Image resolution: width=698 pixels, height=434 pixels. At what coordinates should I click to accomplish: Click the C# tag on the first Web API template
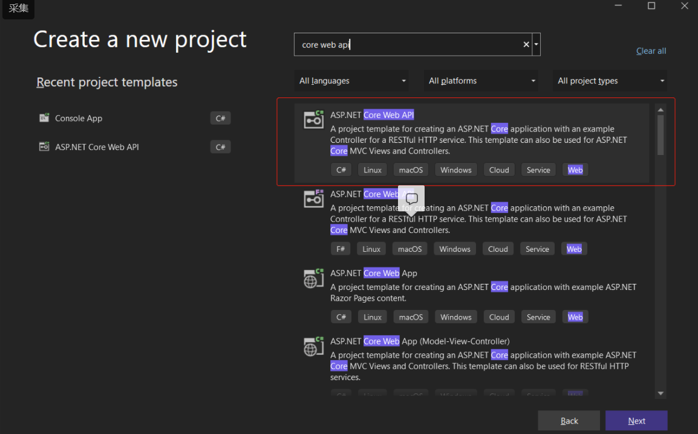pyautogui.click(x=341, y=169)
